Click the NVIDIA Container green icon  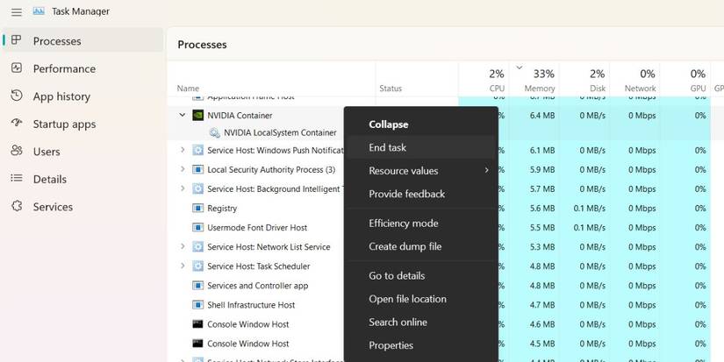[198, 115]
